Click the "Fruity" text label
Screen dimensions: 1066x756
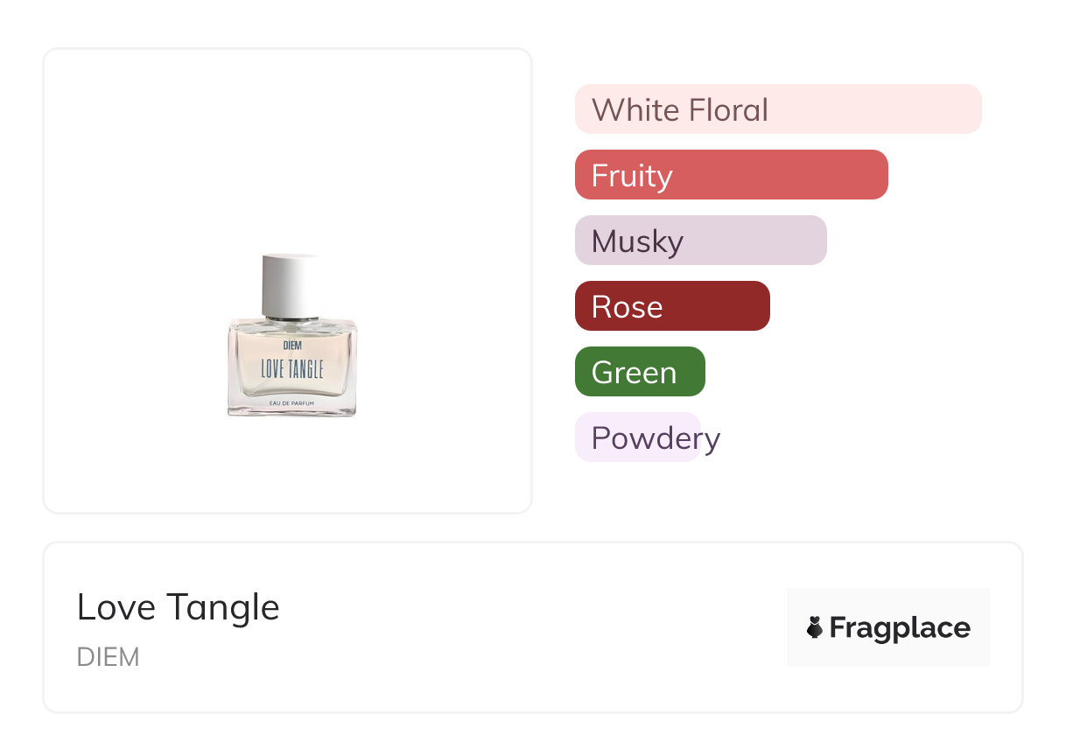632,176
